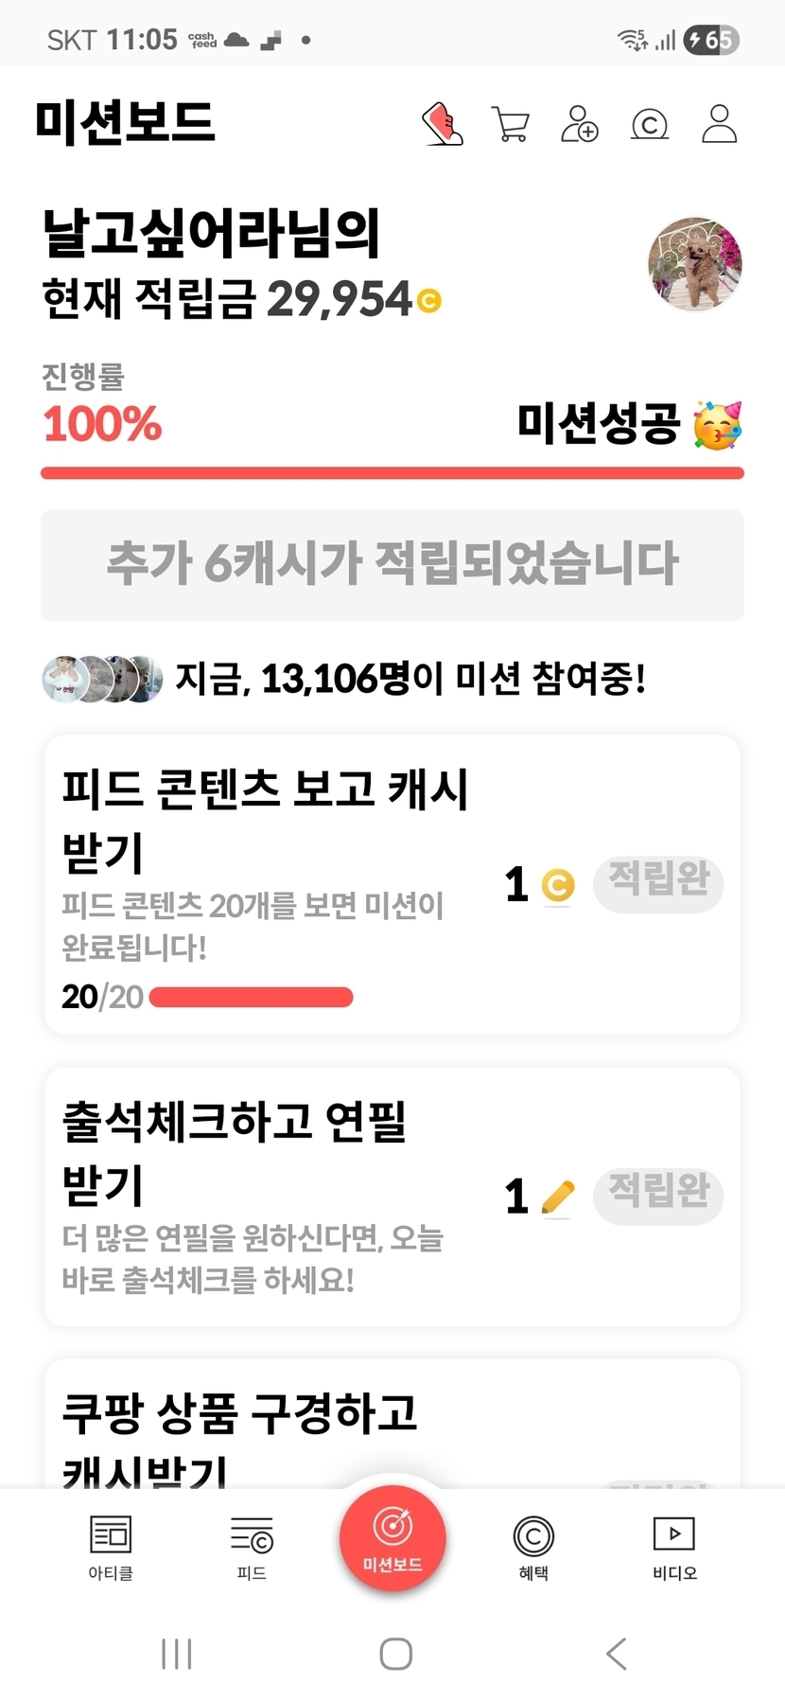This screenshot has height=1702, width=785.
Task: Open the my profile icon
Action: click(x=719, y=124)
